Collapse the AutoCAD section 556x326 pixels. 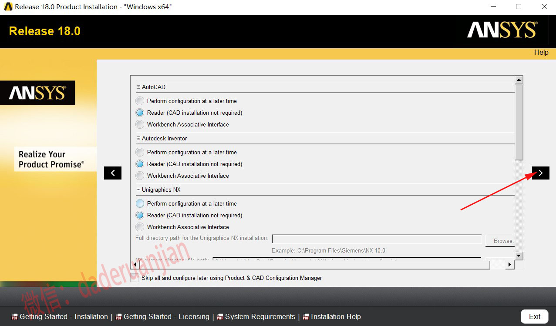click(x=138, y=87)
